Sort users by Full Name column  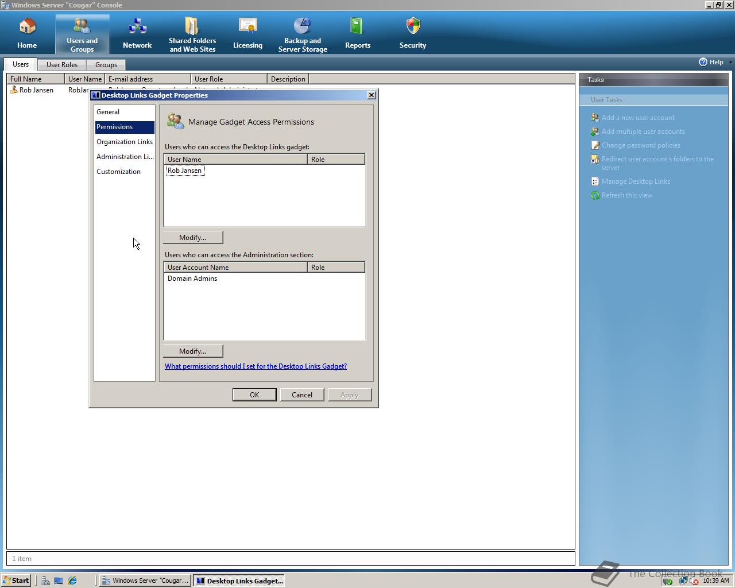click(36, 79)
